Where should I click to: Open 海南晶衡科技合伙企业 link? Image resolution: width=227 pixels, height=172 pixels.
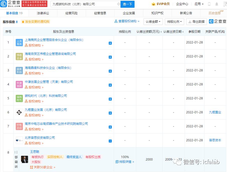pyautogui.click(x=48, y=68)
